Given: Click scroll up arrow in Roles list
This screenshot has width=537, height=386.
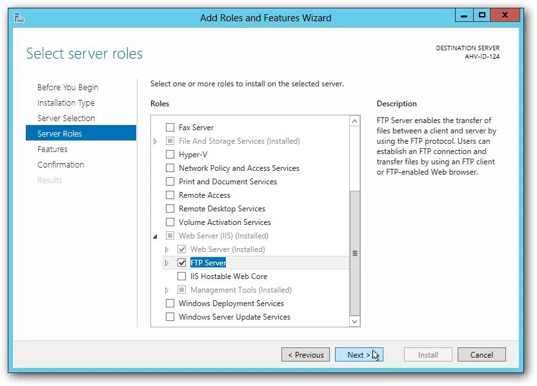Looking at the screenshot, I should tap(355, 121).
